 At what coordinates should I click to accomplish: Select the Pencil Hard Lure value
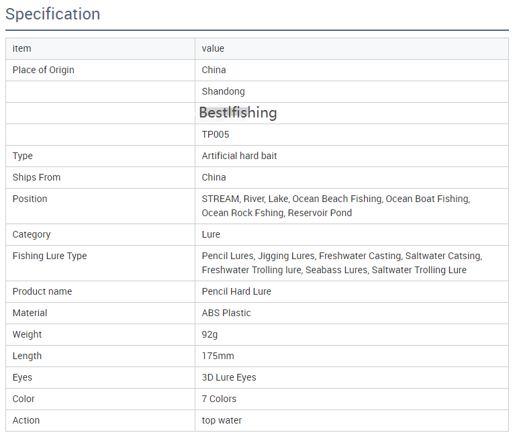coord(236,291)
